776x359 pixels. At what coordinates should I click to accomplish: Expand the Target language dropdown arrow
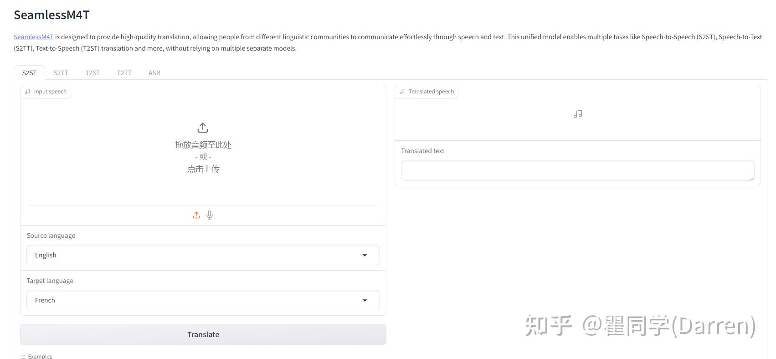tap(365, 300)
